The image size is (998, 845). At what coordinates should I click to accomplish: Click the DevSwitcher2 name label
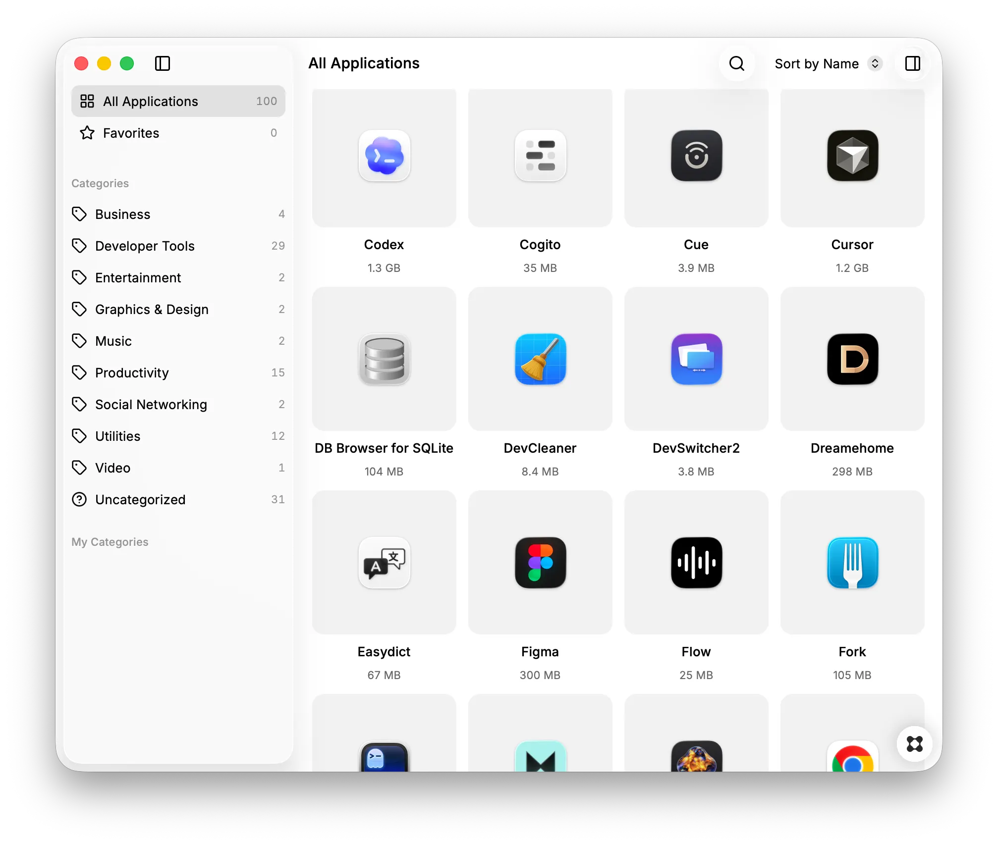tap(696, 448)
